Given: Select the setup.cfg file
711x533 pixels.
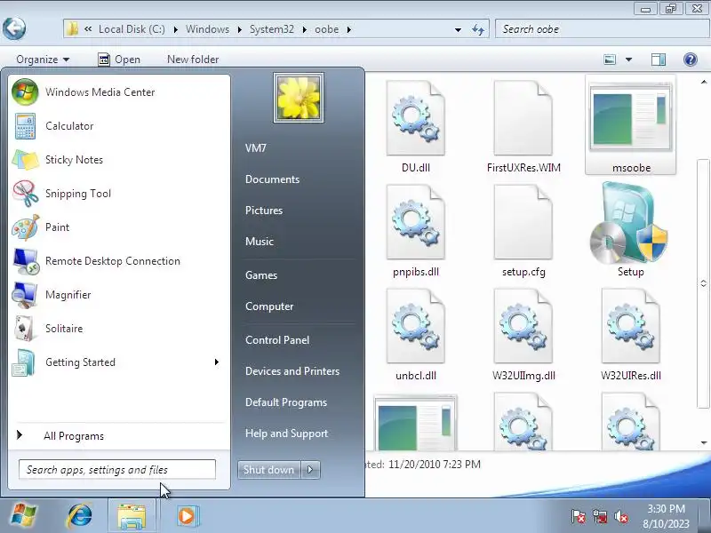Looking at the screenshot, I should [x=523, y=230].
